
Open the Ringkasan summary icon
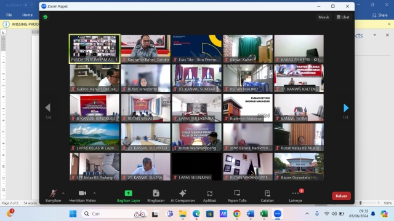point(156,196)
